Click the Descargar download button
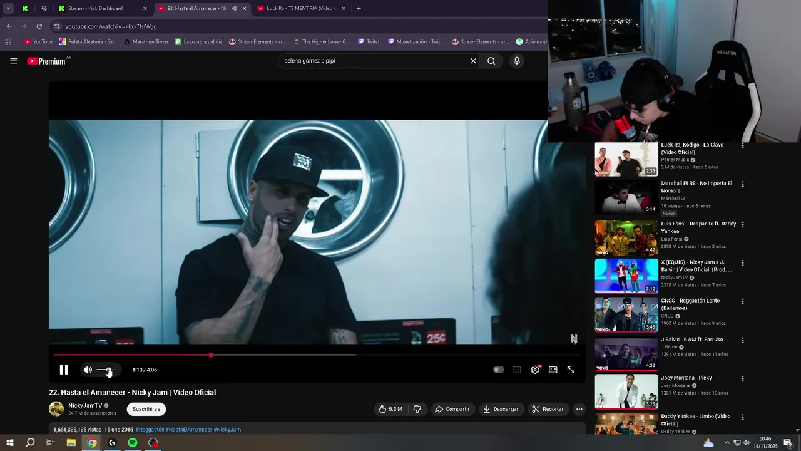801x451 pixels. tap(501, 409)
